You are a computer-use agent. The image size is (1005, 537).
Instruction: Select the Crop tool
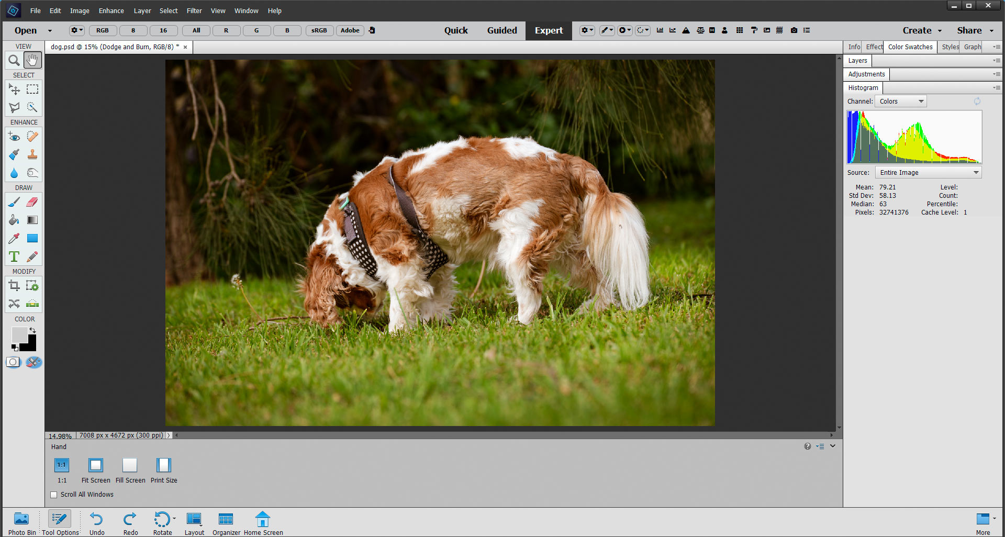pyautogui.click(x=14, y=286)
